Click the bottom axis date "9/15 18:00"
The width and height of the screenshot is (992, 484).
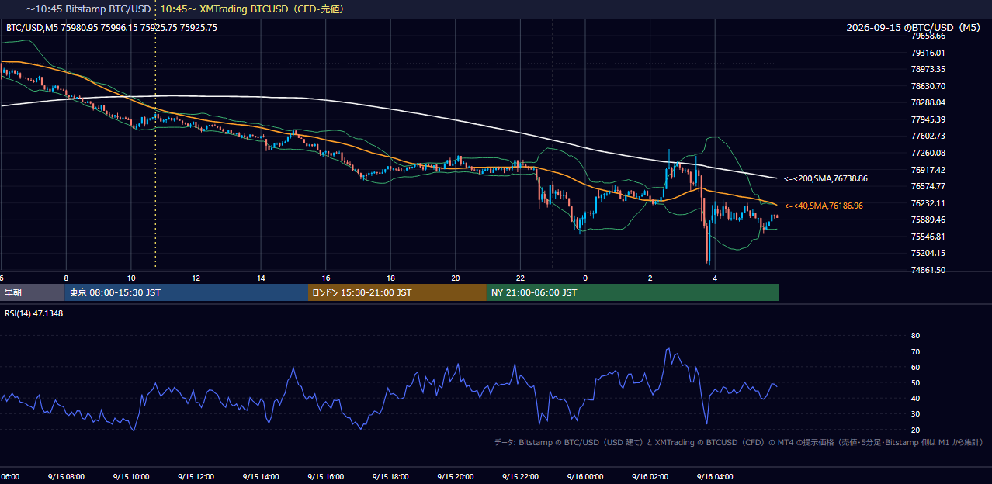[391, 477]
